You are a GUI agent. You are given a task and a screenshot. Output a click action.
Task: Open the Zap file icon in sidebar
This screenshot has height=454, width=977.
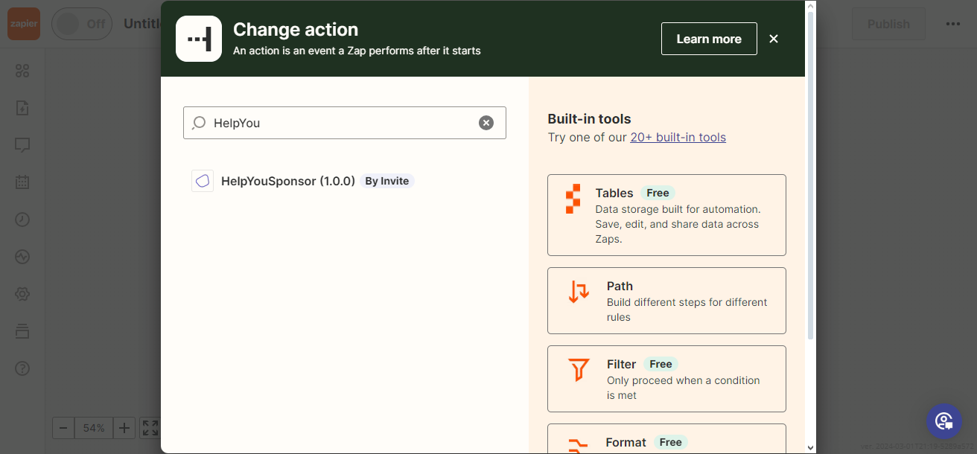coord(22,108)
